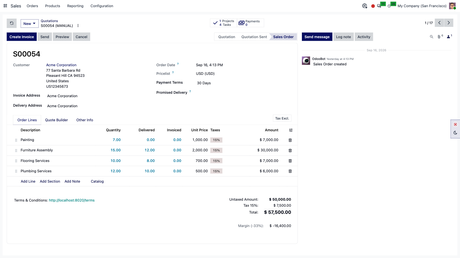
Task: Click the Cancel order button
Action: 81,37
